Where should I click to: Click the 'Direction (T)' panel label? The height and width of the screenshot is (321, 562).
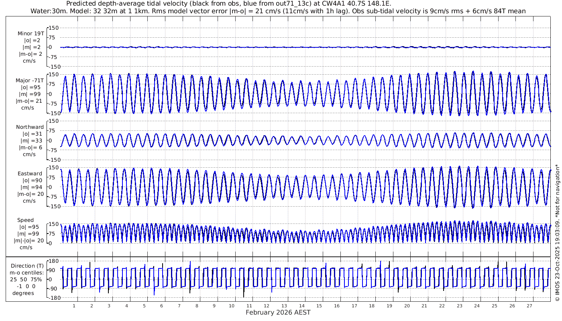[27, 266]
